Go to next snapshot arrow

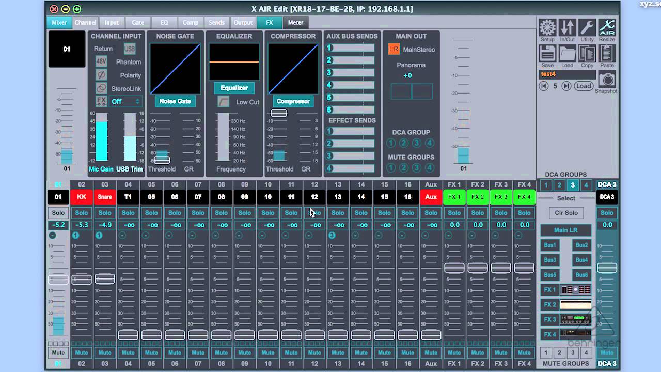(x=566, y=86)
